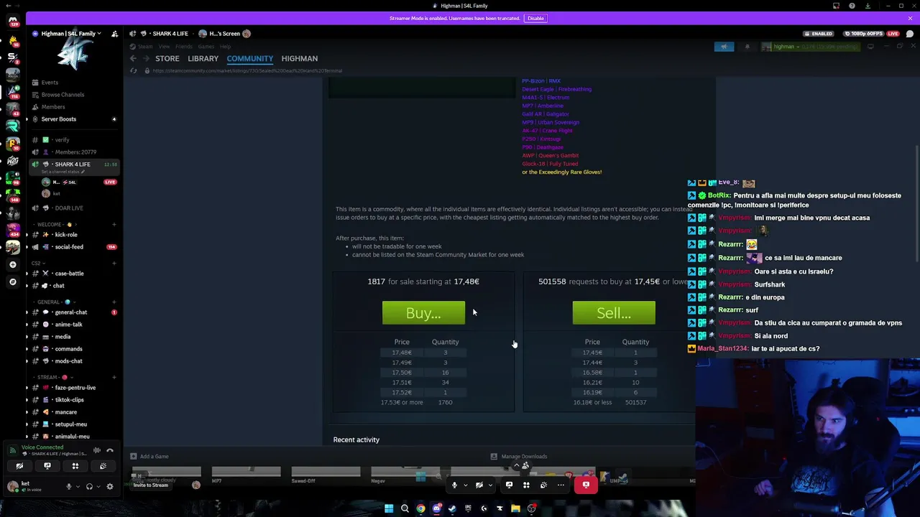Open Discover servers compass icon

tap(12, 281)
